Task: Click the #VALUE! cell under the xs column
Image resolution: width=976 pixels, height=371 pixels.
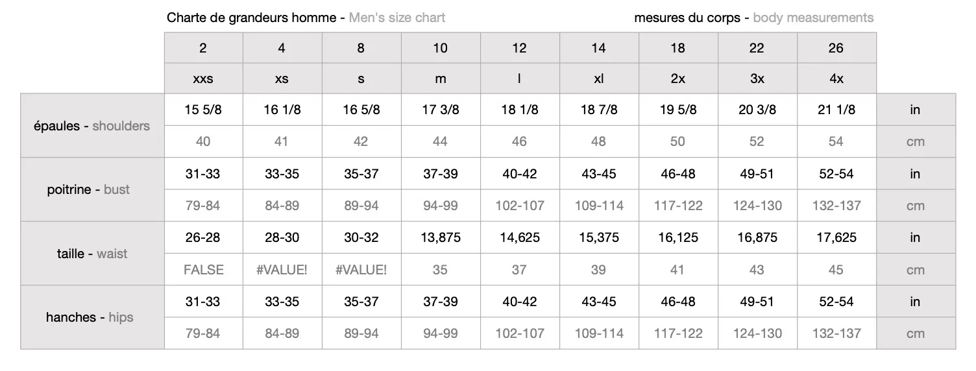Action: pos(282,269)
